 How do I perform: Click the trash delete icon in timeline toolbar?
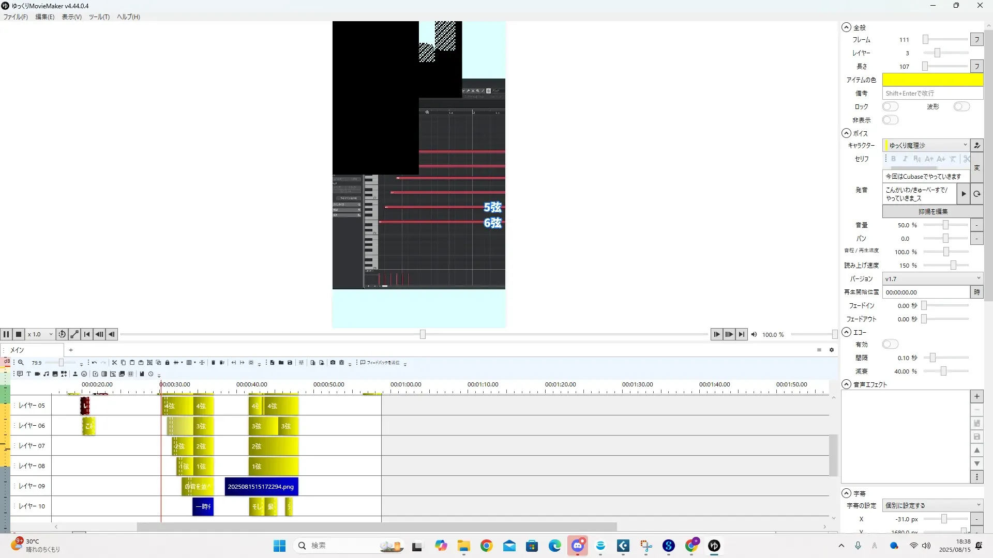(x=213, y=363)
